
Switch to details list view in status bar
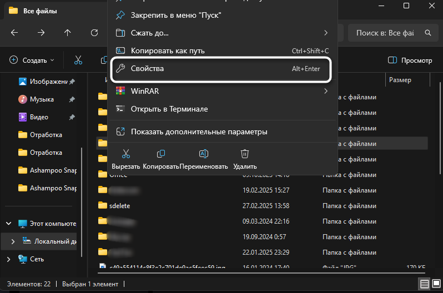pyautogui.click(x=424, y=284)
